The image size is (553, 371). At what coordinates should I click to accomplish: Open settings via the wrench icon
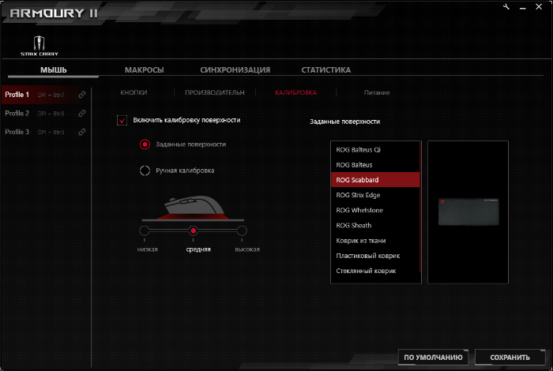(506, 6)
